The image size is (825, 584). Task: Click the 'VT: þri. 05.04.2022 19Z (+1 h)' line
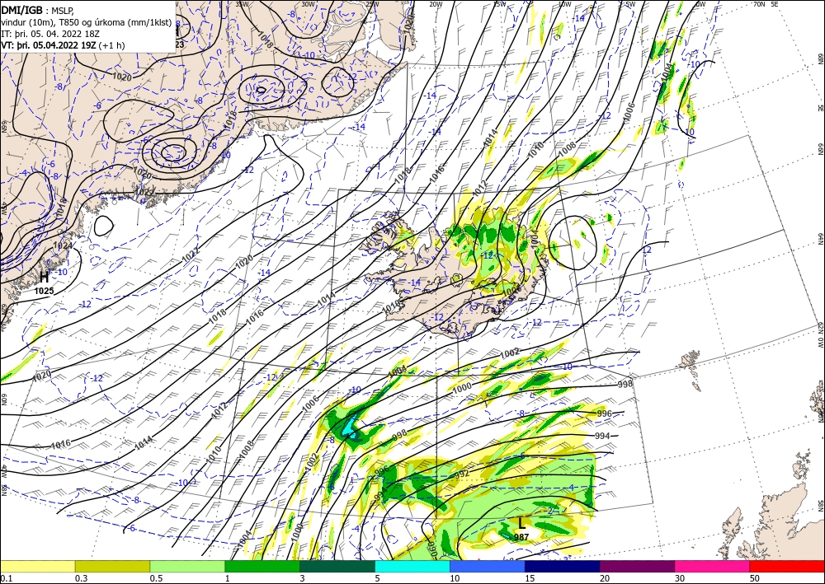[64, 45]
